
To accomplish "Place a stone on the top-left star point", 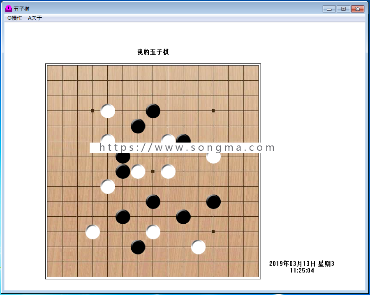I will 92,111.
